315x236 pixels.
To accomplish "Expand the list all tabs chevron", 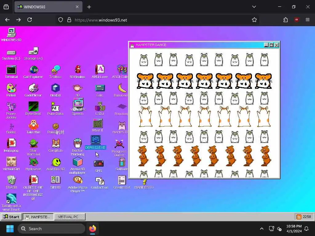I will (x=254, y=7).
